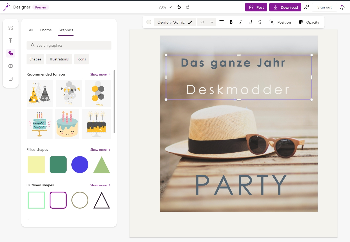The width and height of the screenshot is (350, 242).
Task: Open the Templates sidebar icon
Action: point(11,28)
